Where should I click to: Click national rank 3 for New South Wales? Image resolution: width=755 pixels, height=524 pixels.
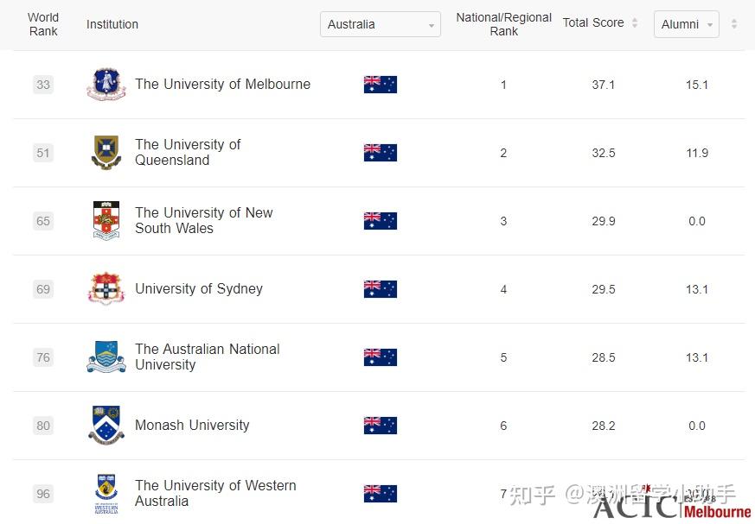pos(503,222)
